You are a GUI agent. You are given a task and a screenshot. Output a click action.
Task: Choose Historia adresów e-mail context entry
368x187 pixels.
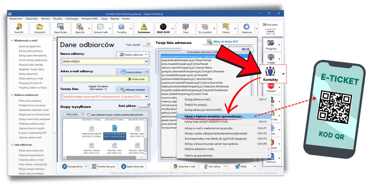click(224, 149)
